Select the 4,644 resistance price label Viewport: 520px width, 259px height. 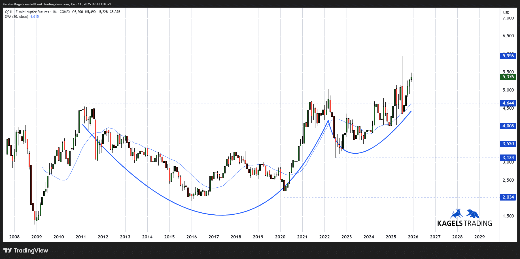pos(508,103)
